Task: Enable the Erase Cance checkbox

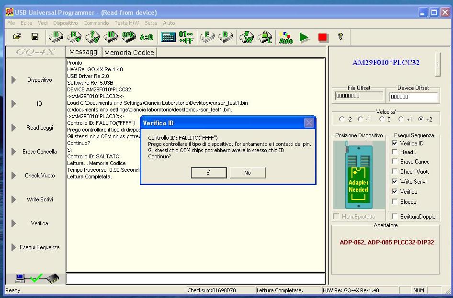Action: (x=395, y=162)
